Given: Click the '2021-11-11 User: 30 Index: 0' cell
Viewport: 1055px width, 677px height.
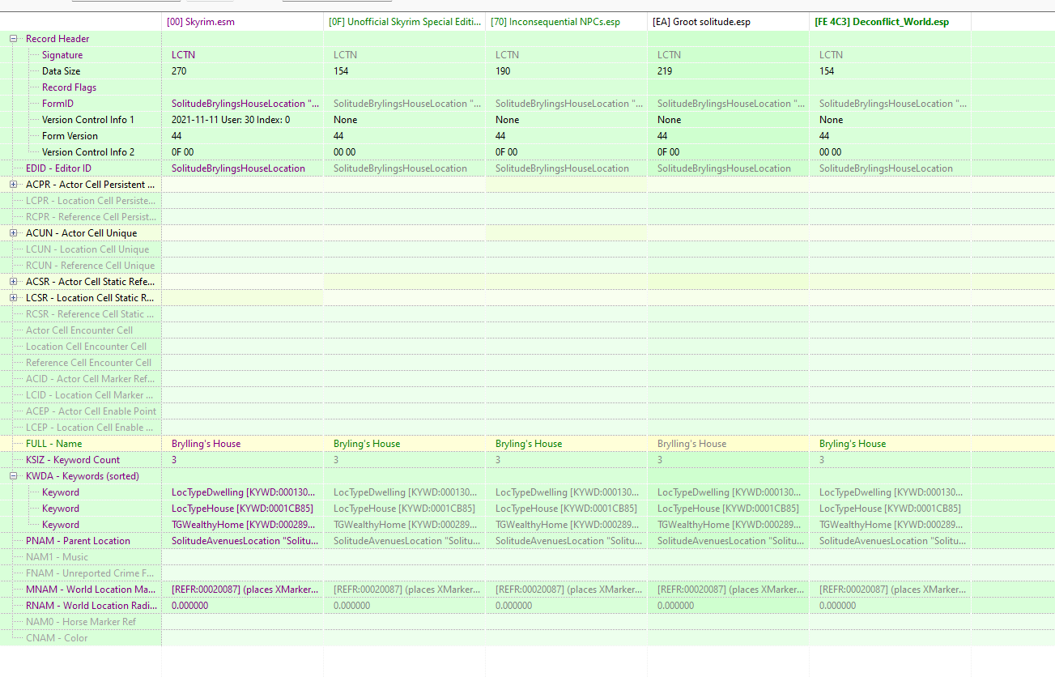Looking at the screenshot, I should tap(231, 120).
